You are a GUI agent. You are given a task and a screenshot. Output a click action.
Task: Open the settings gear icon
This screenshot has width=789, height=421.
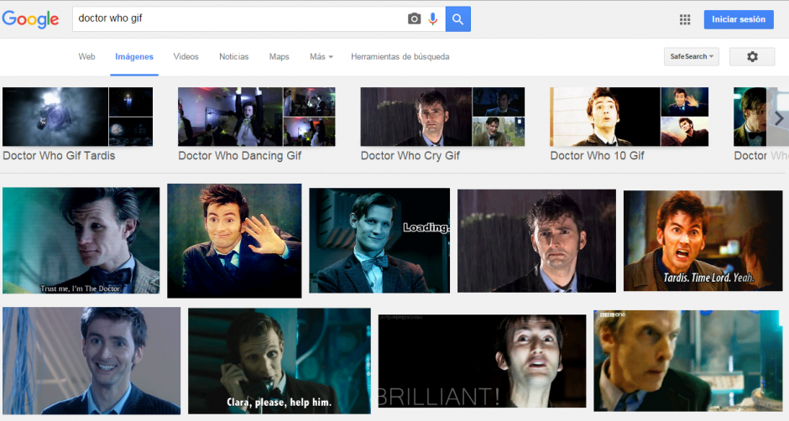point(751,56)
